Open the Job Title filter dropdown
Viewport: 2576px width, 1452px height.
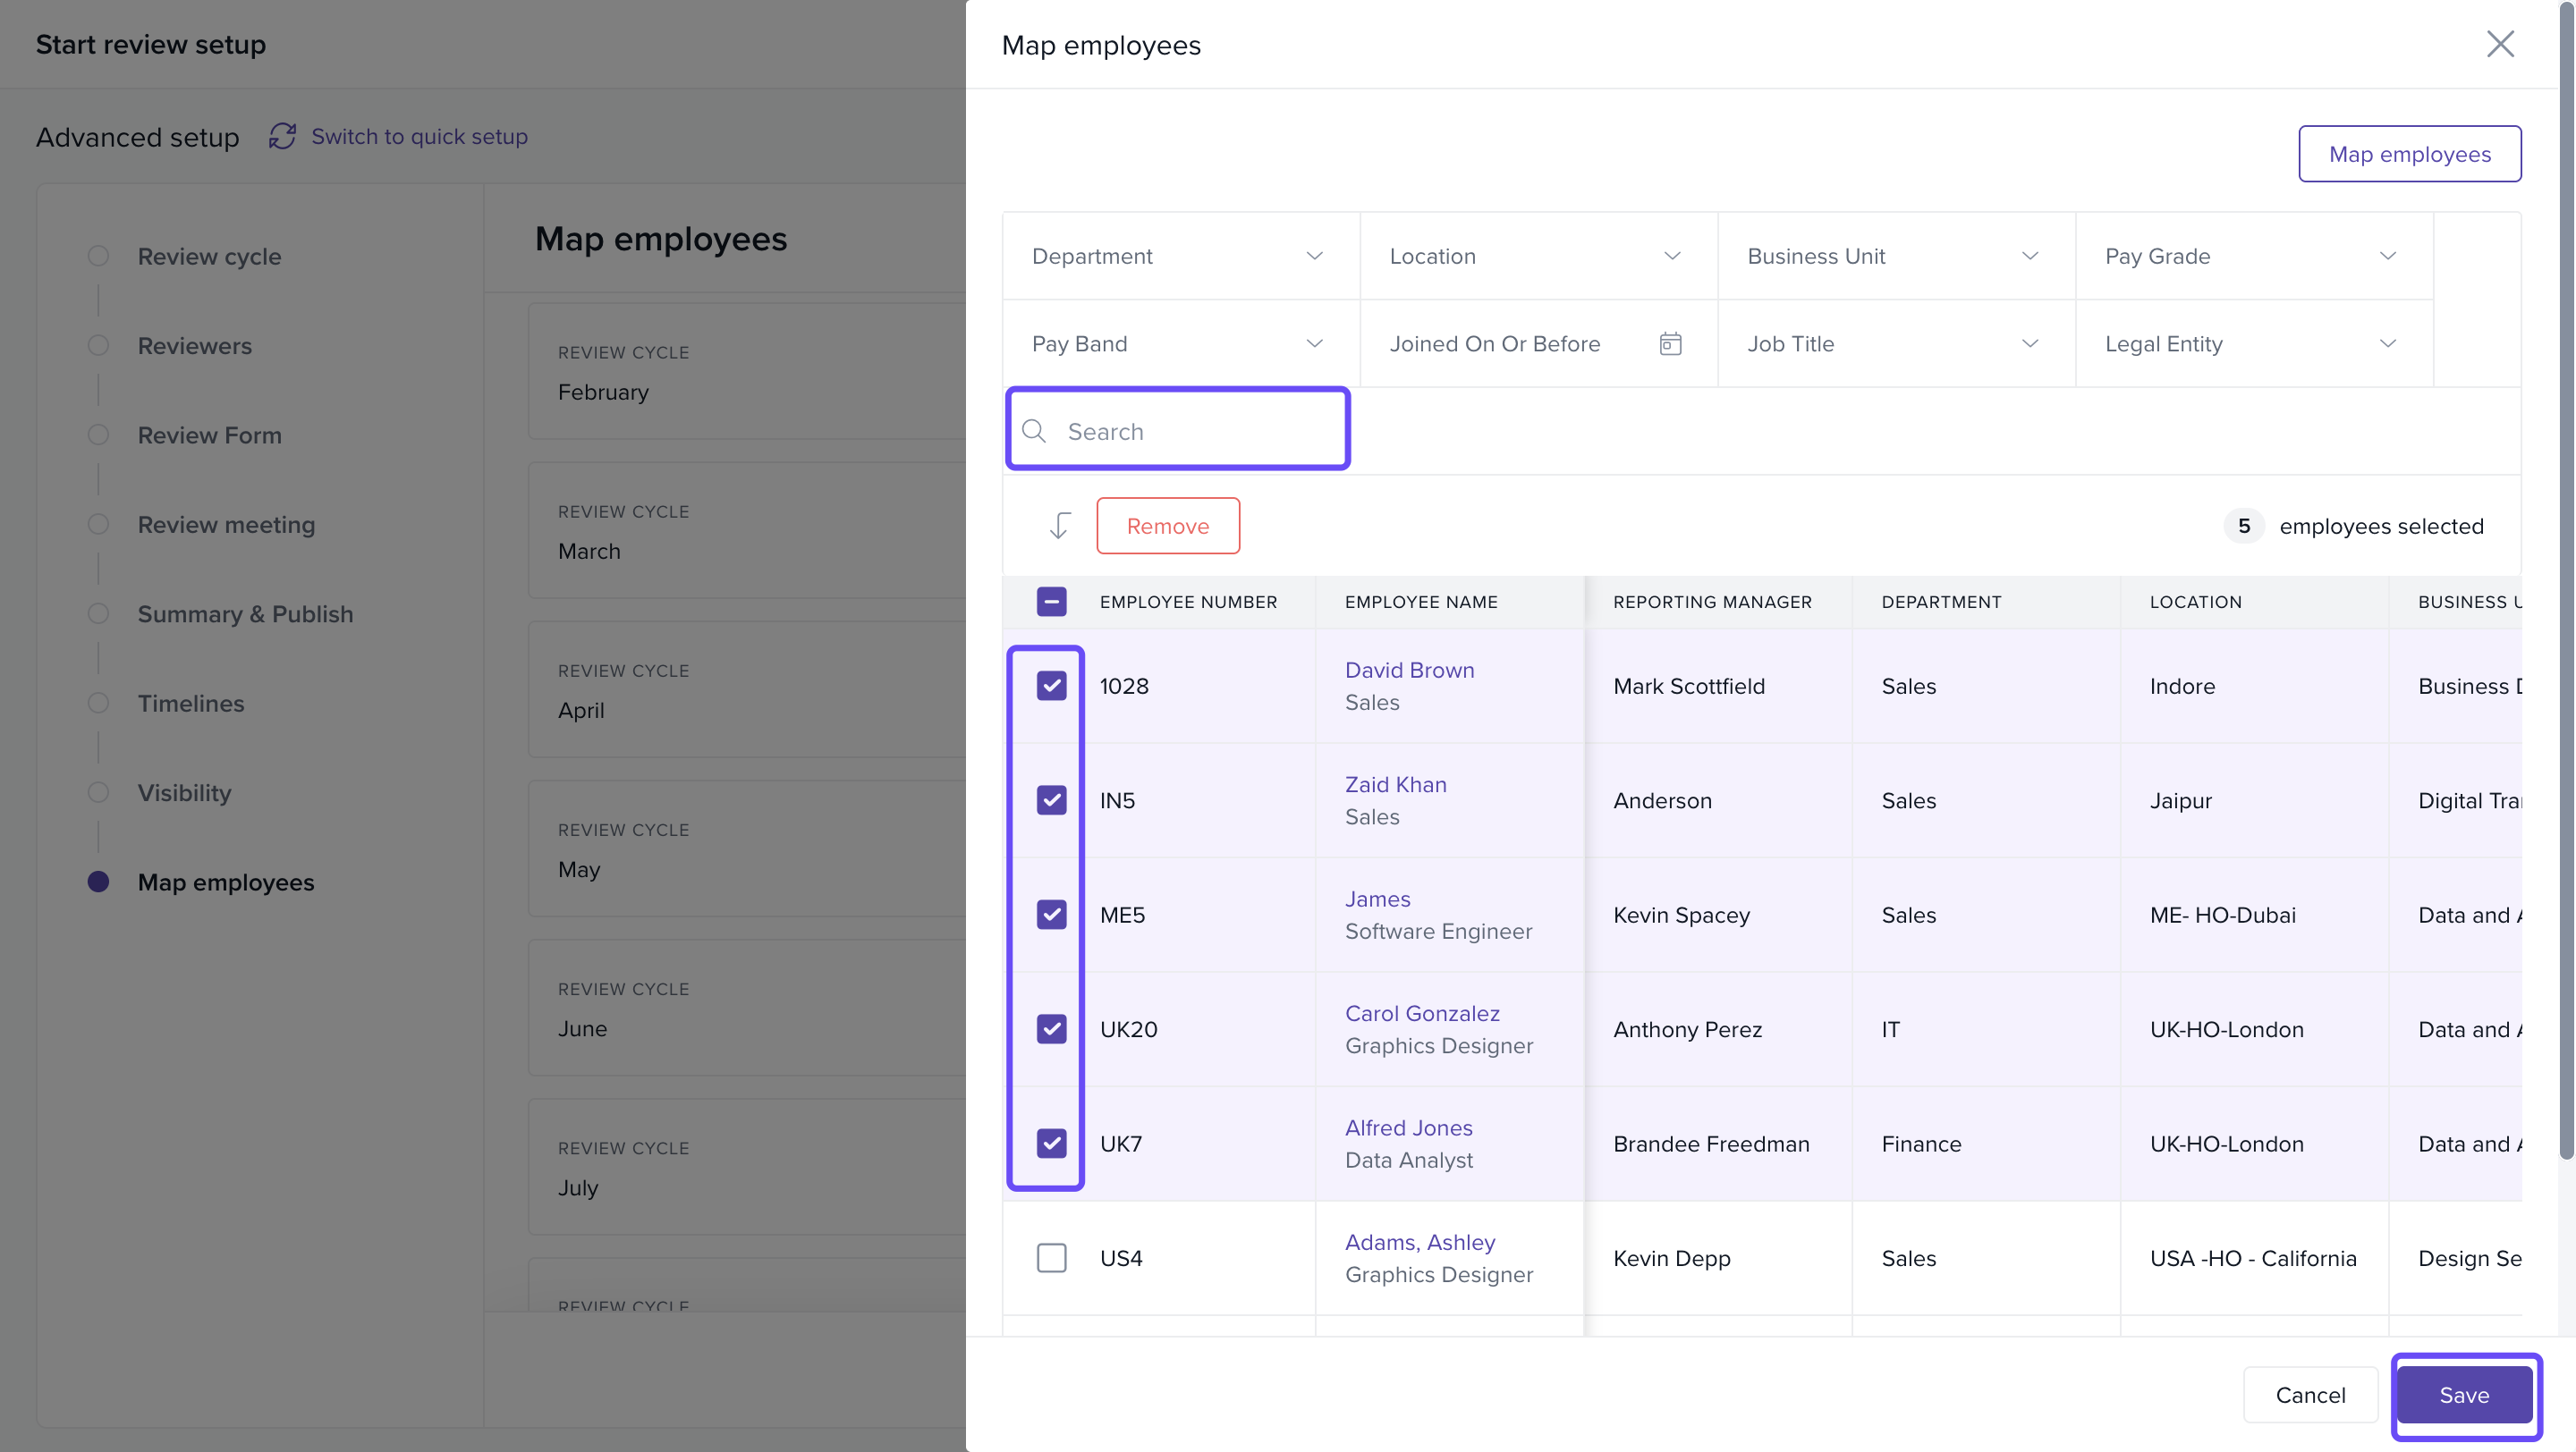[1895, 343]
